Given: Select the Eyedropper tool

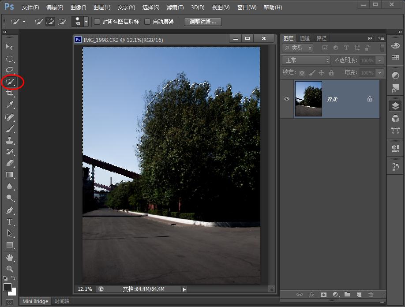Looking at the screenshot, I should click(10, 105).
